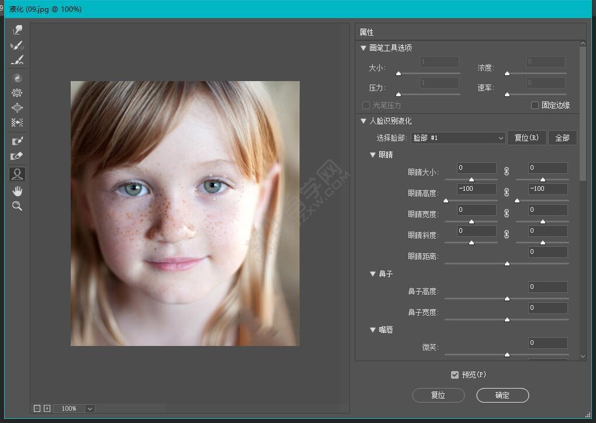The height and width of the screenshot is (423, 596).
Task: Select the Pucker tool
Action: 18,93
